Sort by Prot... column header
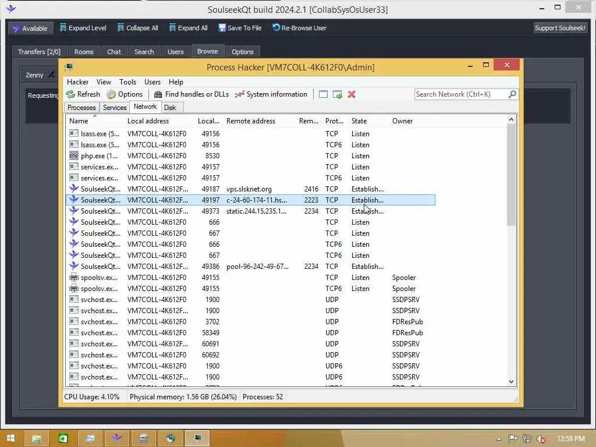 pyautogui.click(x=334, y=121)
